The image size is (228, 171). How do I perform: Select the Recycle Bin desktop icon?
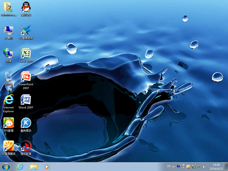(x=9, y=77)
